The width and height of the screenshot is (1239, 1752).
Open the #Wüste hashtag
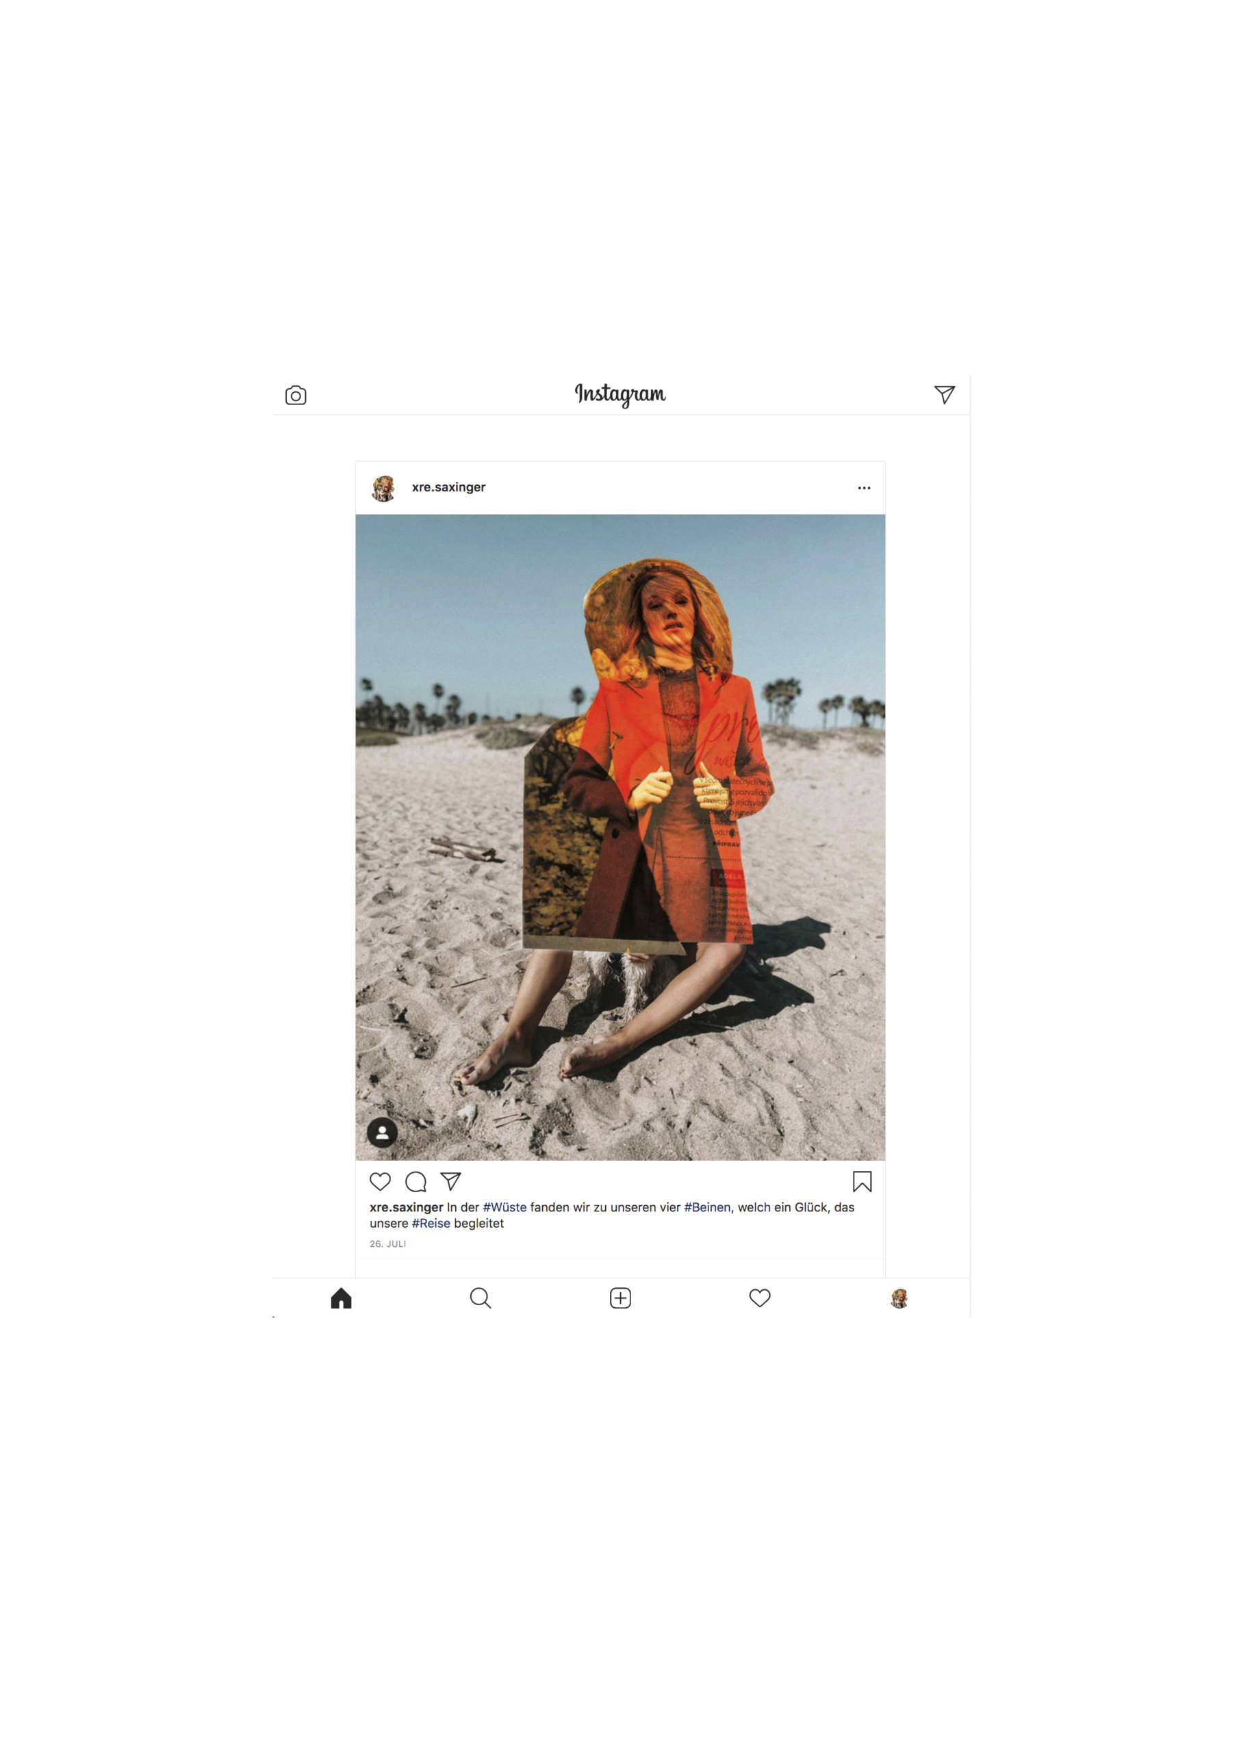point(504,1207)
